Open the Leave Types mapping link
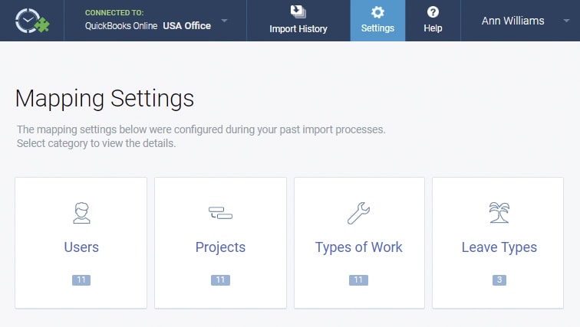This screenshot has height=327, width=580. tap(499, 247)
